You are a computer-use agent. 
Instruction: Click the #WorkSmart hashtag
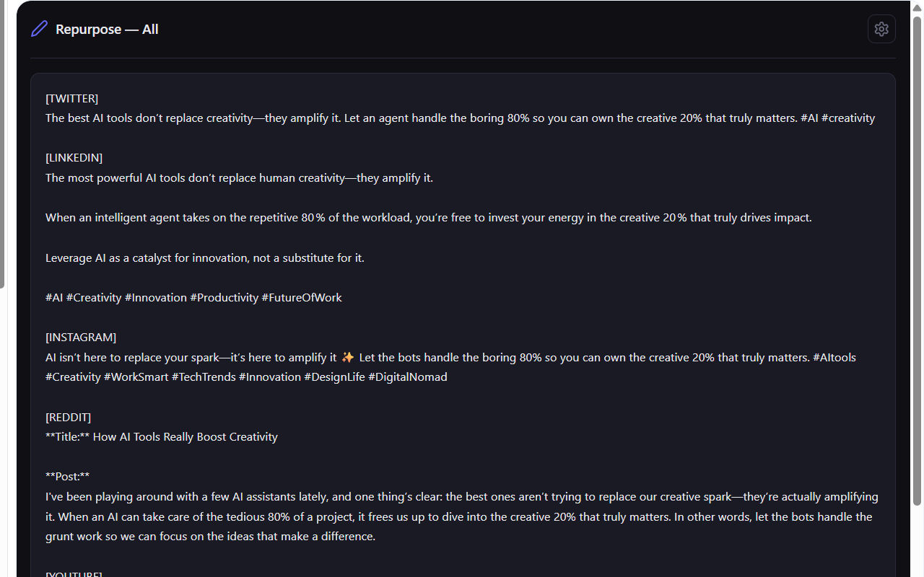136,376
